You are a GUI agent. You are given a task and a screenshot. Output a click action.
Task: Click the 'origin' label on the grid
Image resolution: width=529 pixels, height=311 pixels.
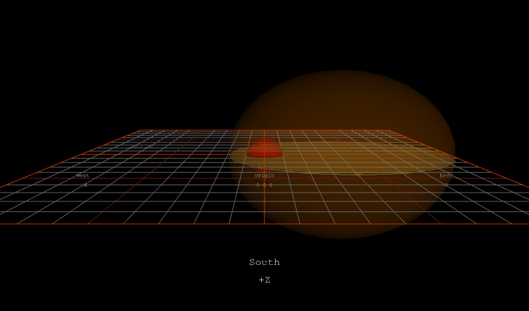[264, 176]
